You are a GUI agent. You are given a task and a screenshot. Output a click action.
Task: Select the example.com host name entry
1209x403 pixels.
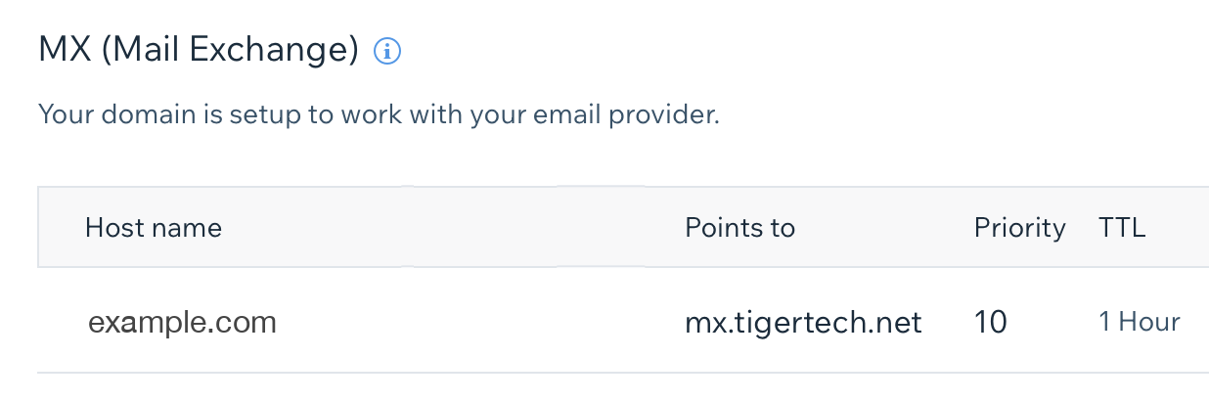(x=182, y=322)
